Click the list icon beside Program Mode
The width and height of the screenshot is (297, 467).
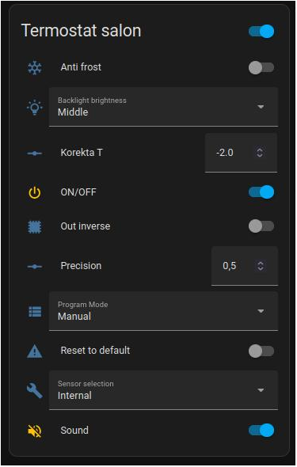click(35, 312)
